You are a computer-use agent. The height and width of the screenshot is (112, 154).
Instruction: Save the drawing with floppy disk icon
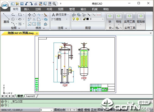(x=22, y=4)
